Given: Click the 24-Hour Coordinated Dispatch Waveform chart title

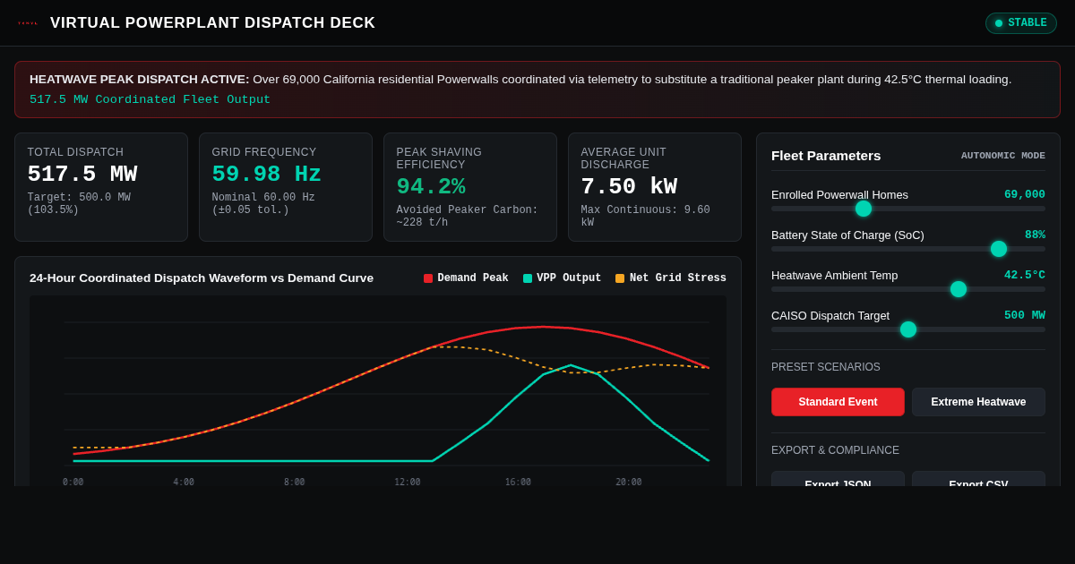Looking at the screenshot, I should coord(202,278).
